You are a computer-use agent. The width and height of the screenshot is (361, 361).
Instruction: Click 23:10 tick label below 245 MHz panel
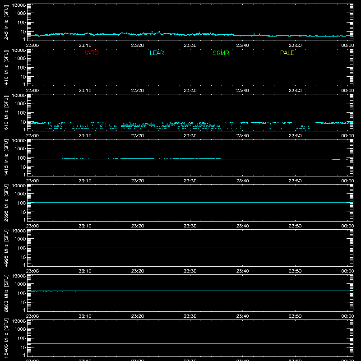point(85,46)
